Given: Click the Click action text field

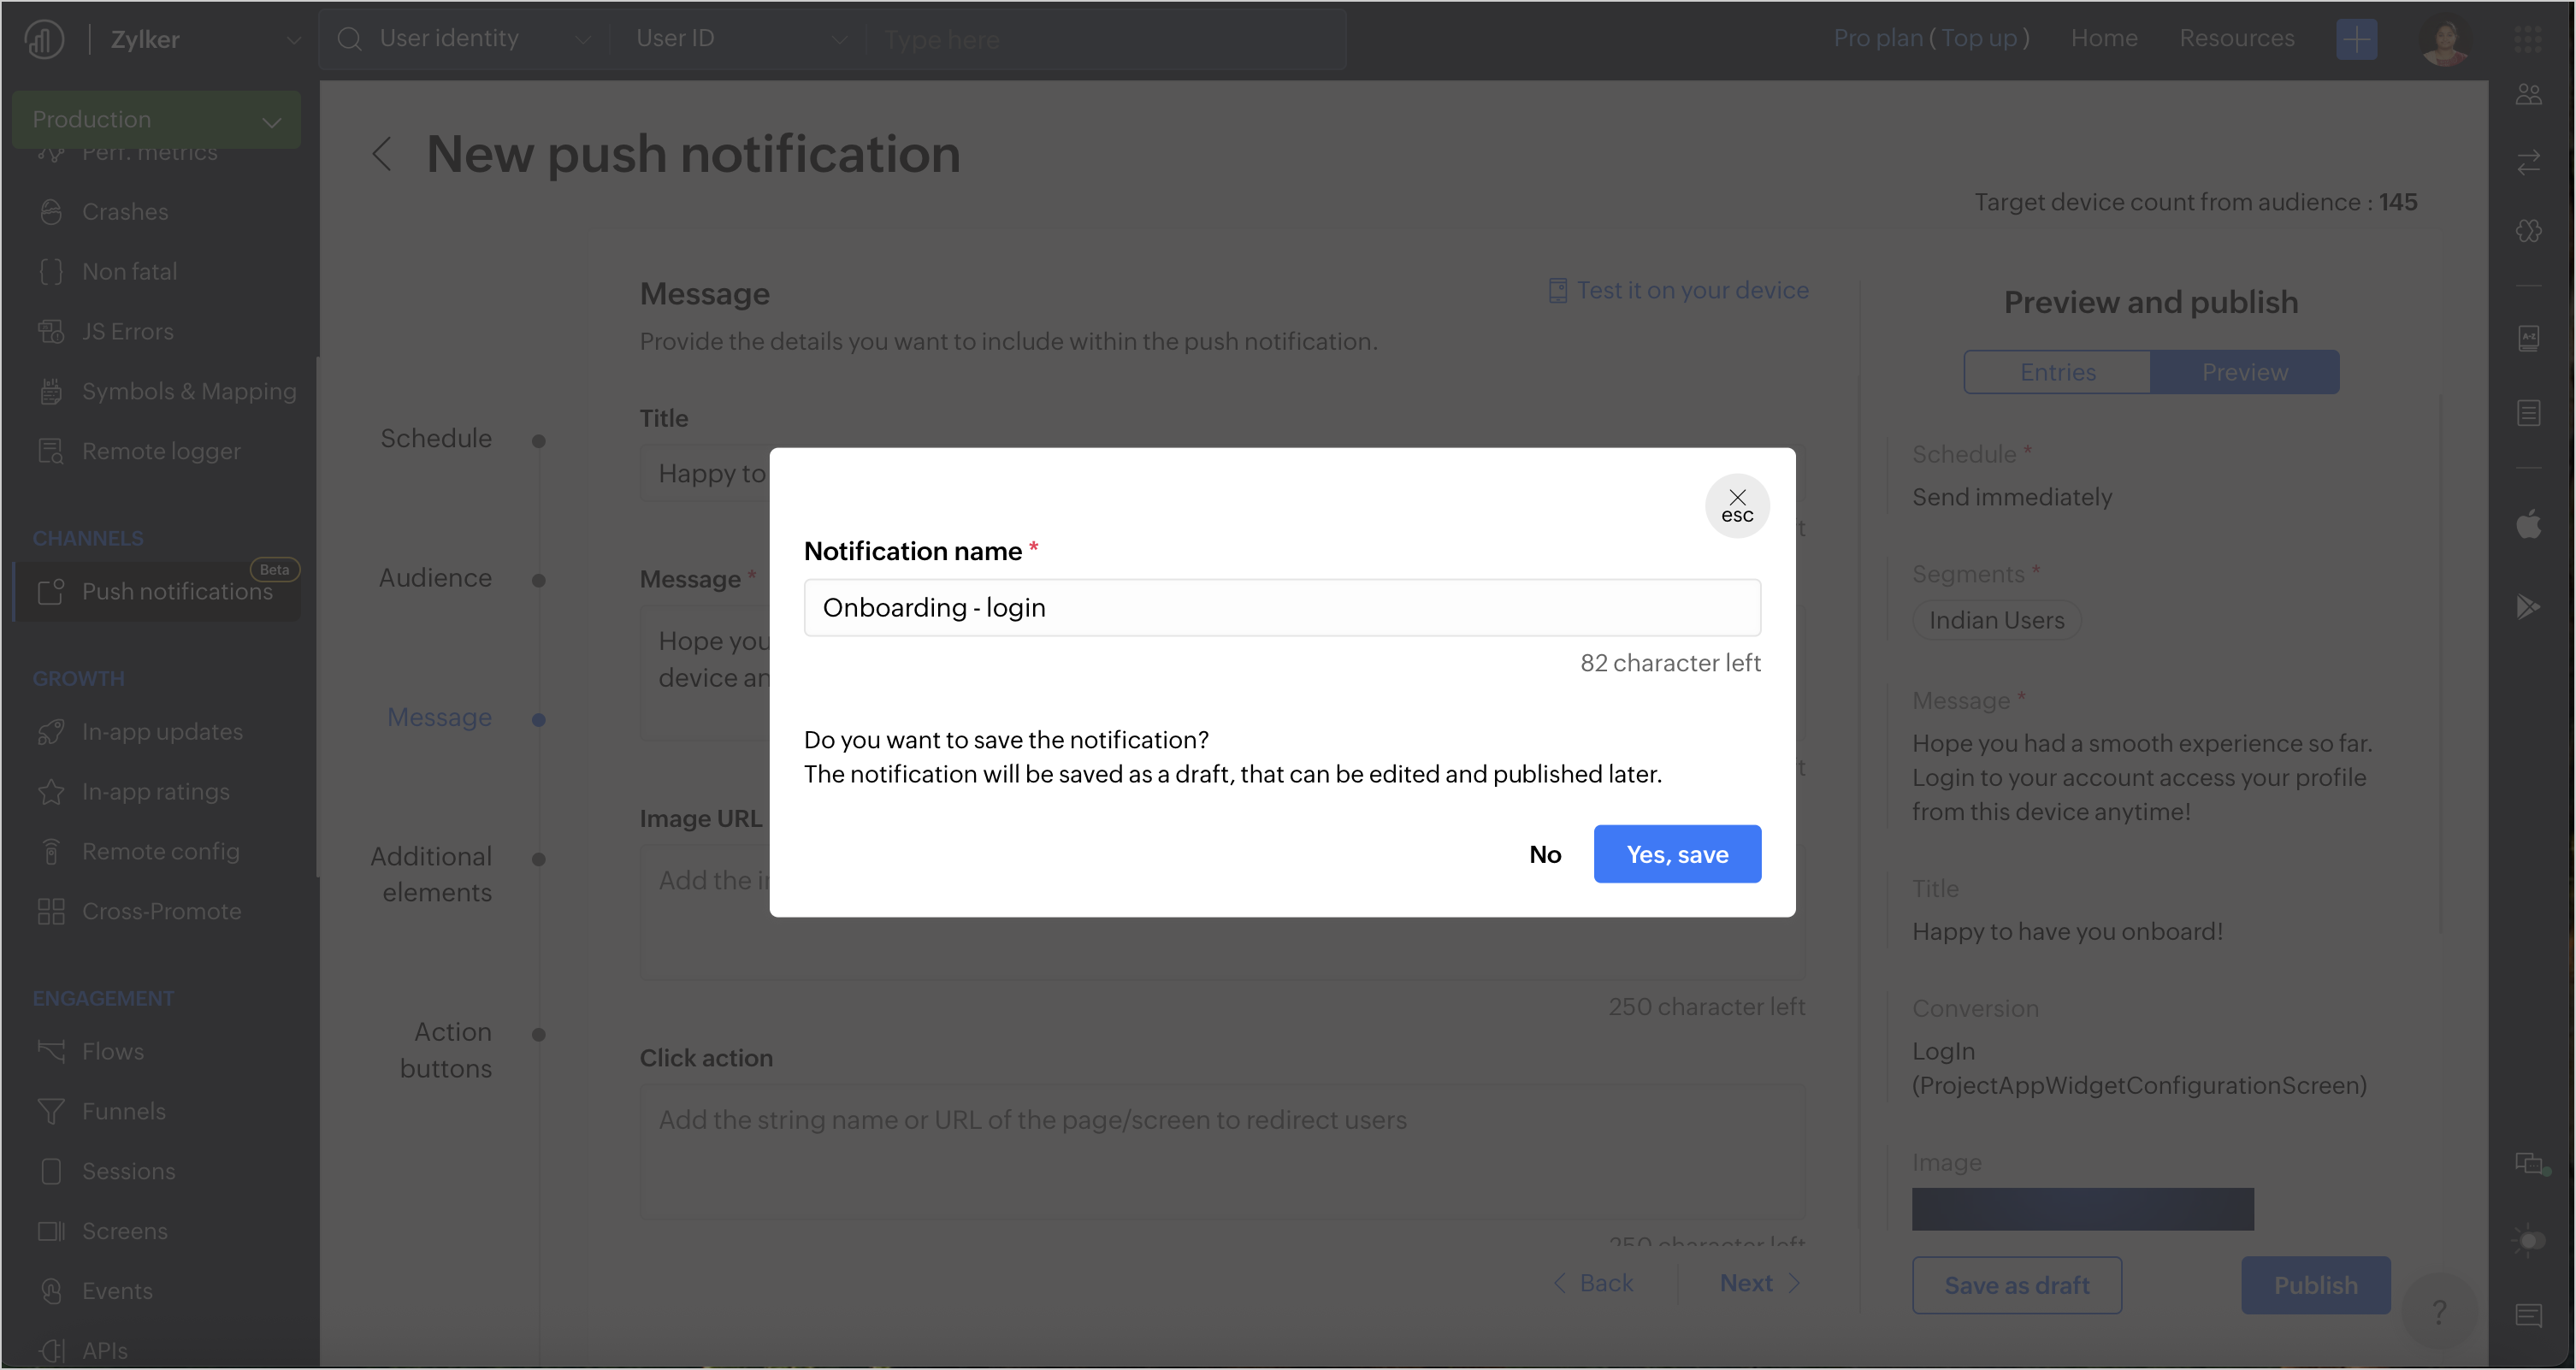Looking at the screenshot, I should pos(1221,1152).
